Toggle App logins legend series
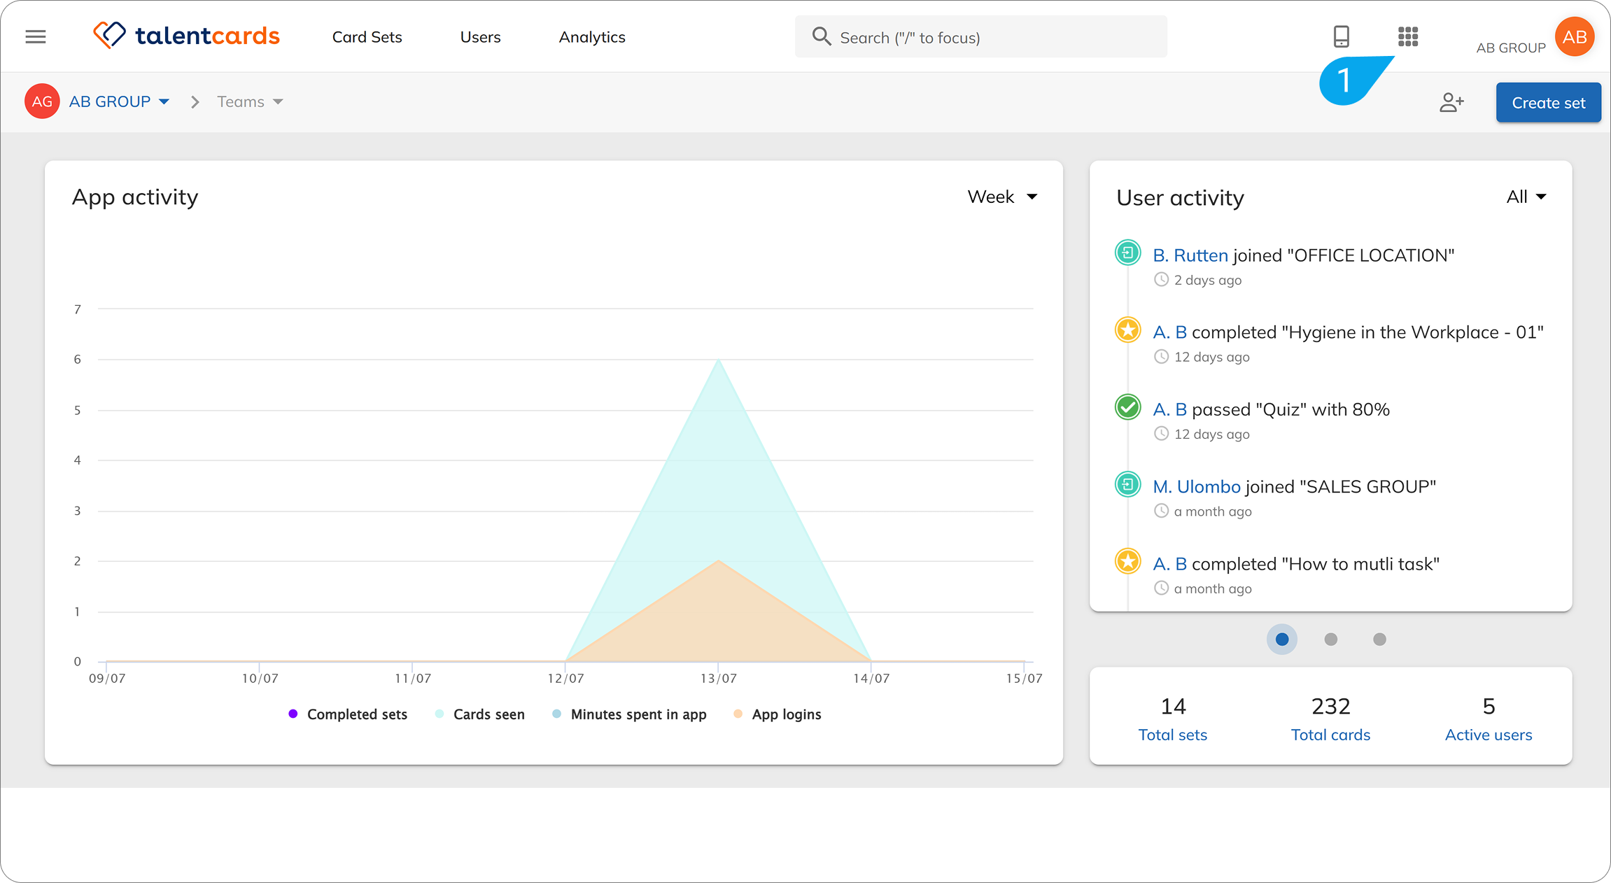1611x883 pixels. point(778,714)
